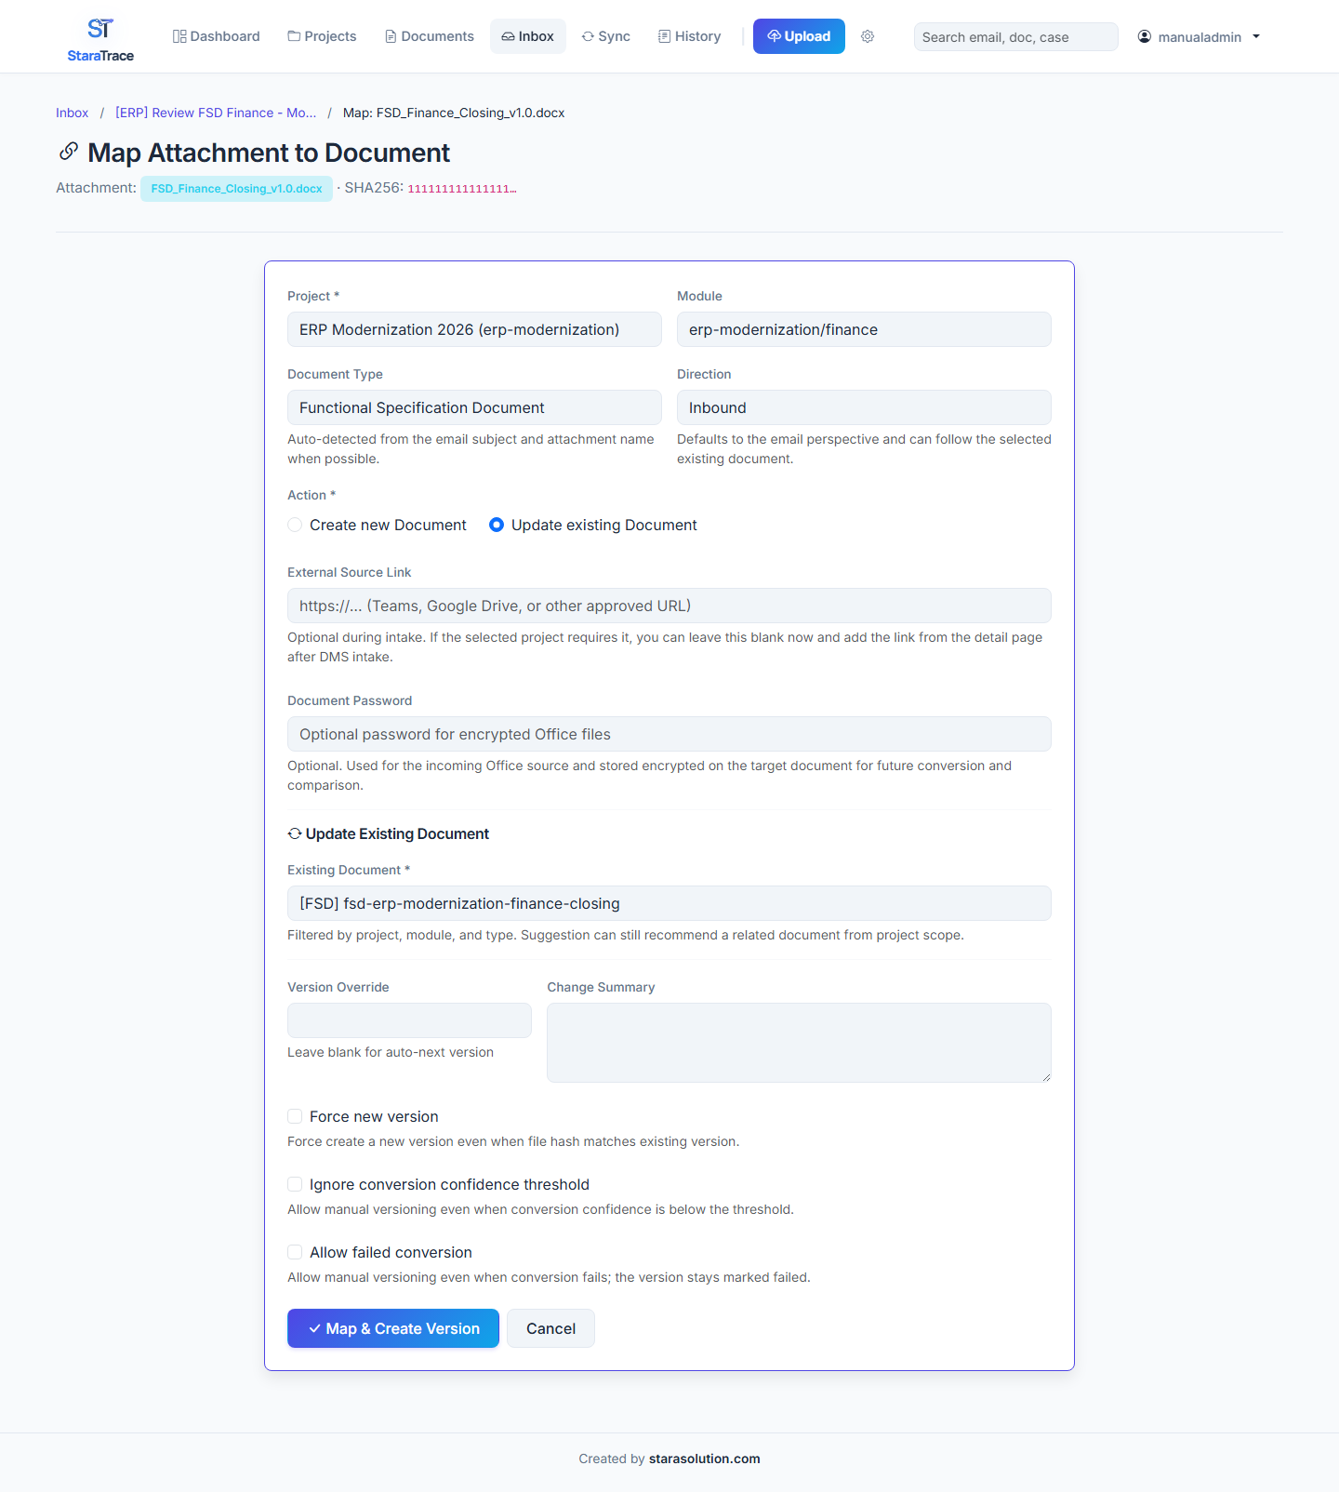Open the Project dropdown
Image resolution: width=1339 pixels, height=1492 pixels.
click(x=474, y=329)
